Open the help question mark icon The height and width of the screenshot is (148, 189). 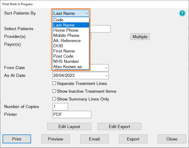coord(182,13)
